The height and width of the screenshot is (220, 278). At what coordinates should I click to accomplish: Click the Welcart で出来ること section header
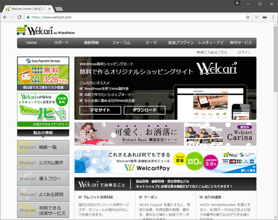point(166,184)
